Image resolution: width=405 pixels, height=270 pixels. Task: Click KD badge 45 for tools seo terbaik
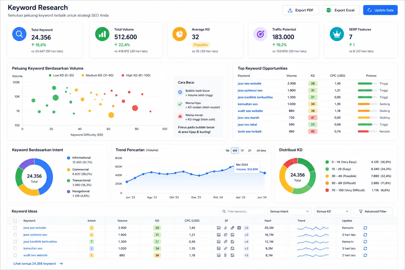tap(313, 132)
